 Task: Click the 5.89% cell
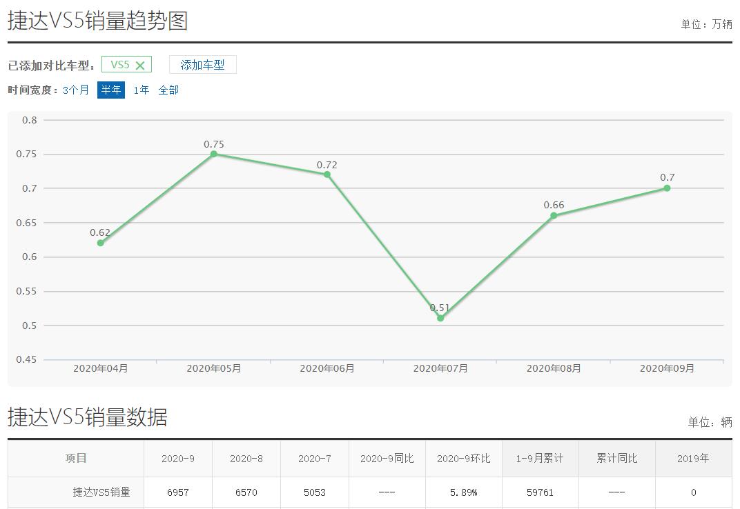pyautogui.click(x=464, y=492)
